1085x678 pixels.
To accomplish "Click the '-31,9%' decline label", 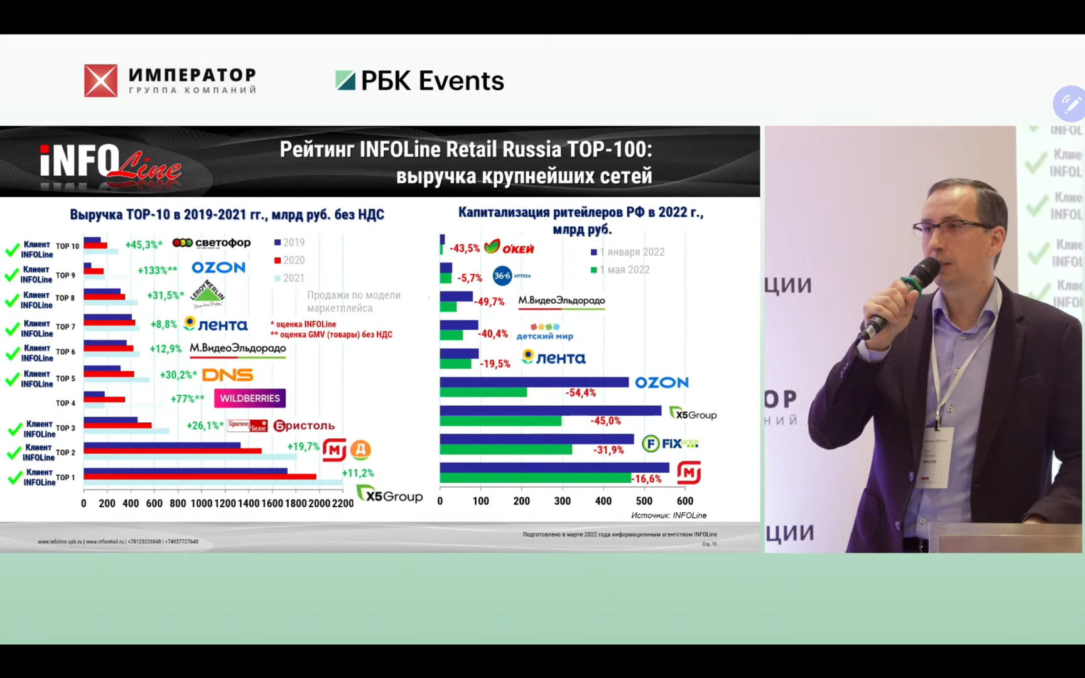I will coord(608,450).
